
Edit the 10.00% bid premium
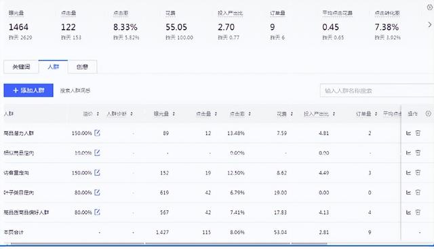[97, 153]
